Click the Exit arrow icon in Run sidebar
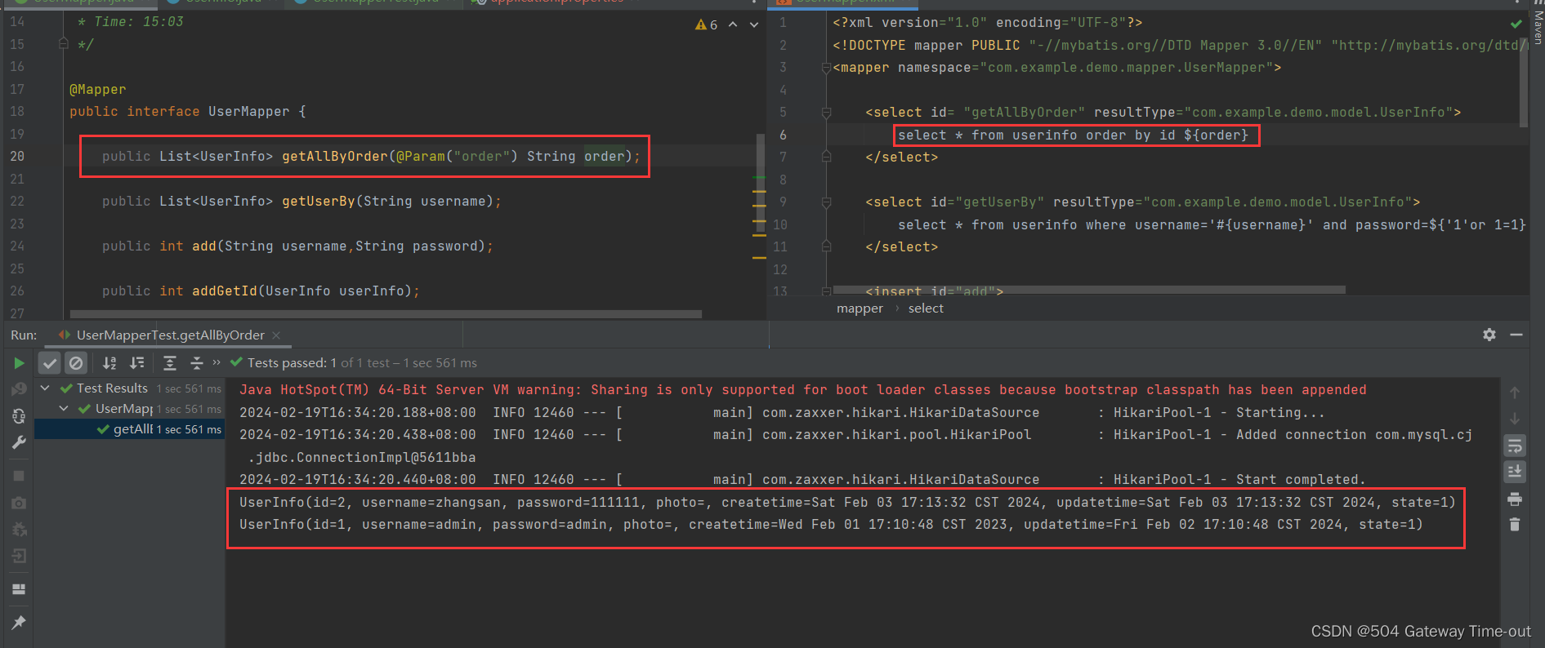The image size is (1545, 648). tap(19, 556)
